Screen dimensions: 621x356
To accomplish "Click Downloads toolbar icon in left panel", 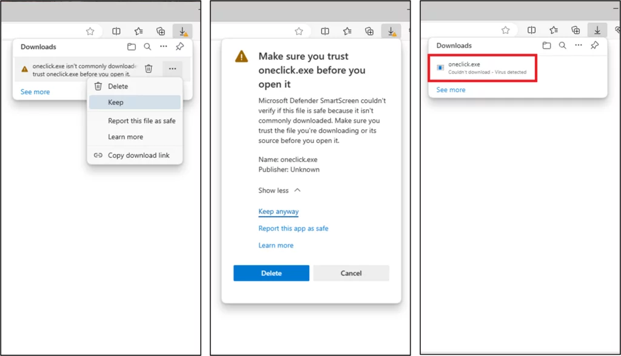I will 183,32.
